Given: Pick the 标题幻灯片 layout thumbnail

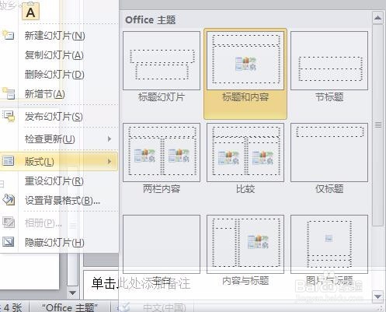Looking at the screenshot, I should (162, 61).
